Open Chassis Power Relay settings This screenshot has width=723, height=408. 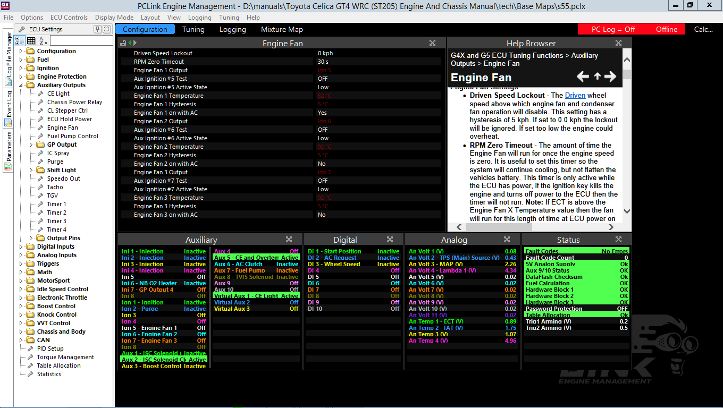[74, 102]
